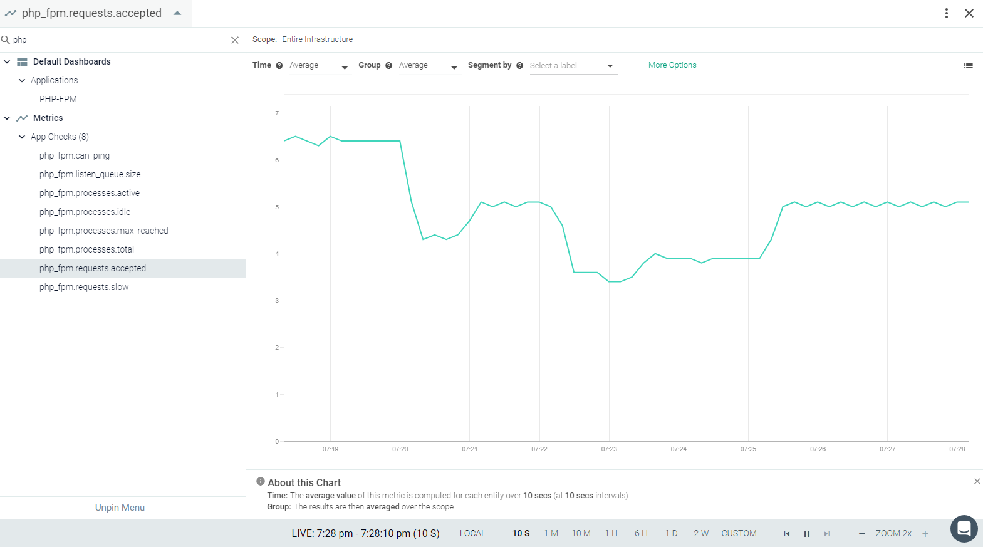Click the Segment by help icon
The width and height of the screenshot is (983, 547).
pos(519,65)
